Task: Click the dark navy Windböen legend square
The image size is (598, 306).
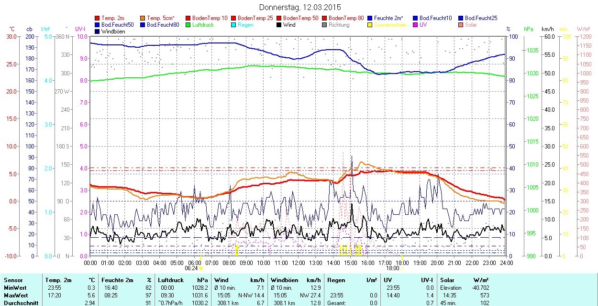Action: [x=98, y=32]
